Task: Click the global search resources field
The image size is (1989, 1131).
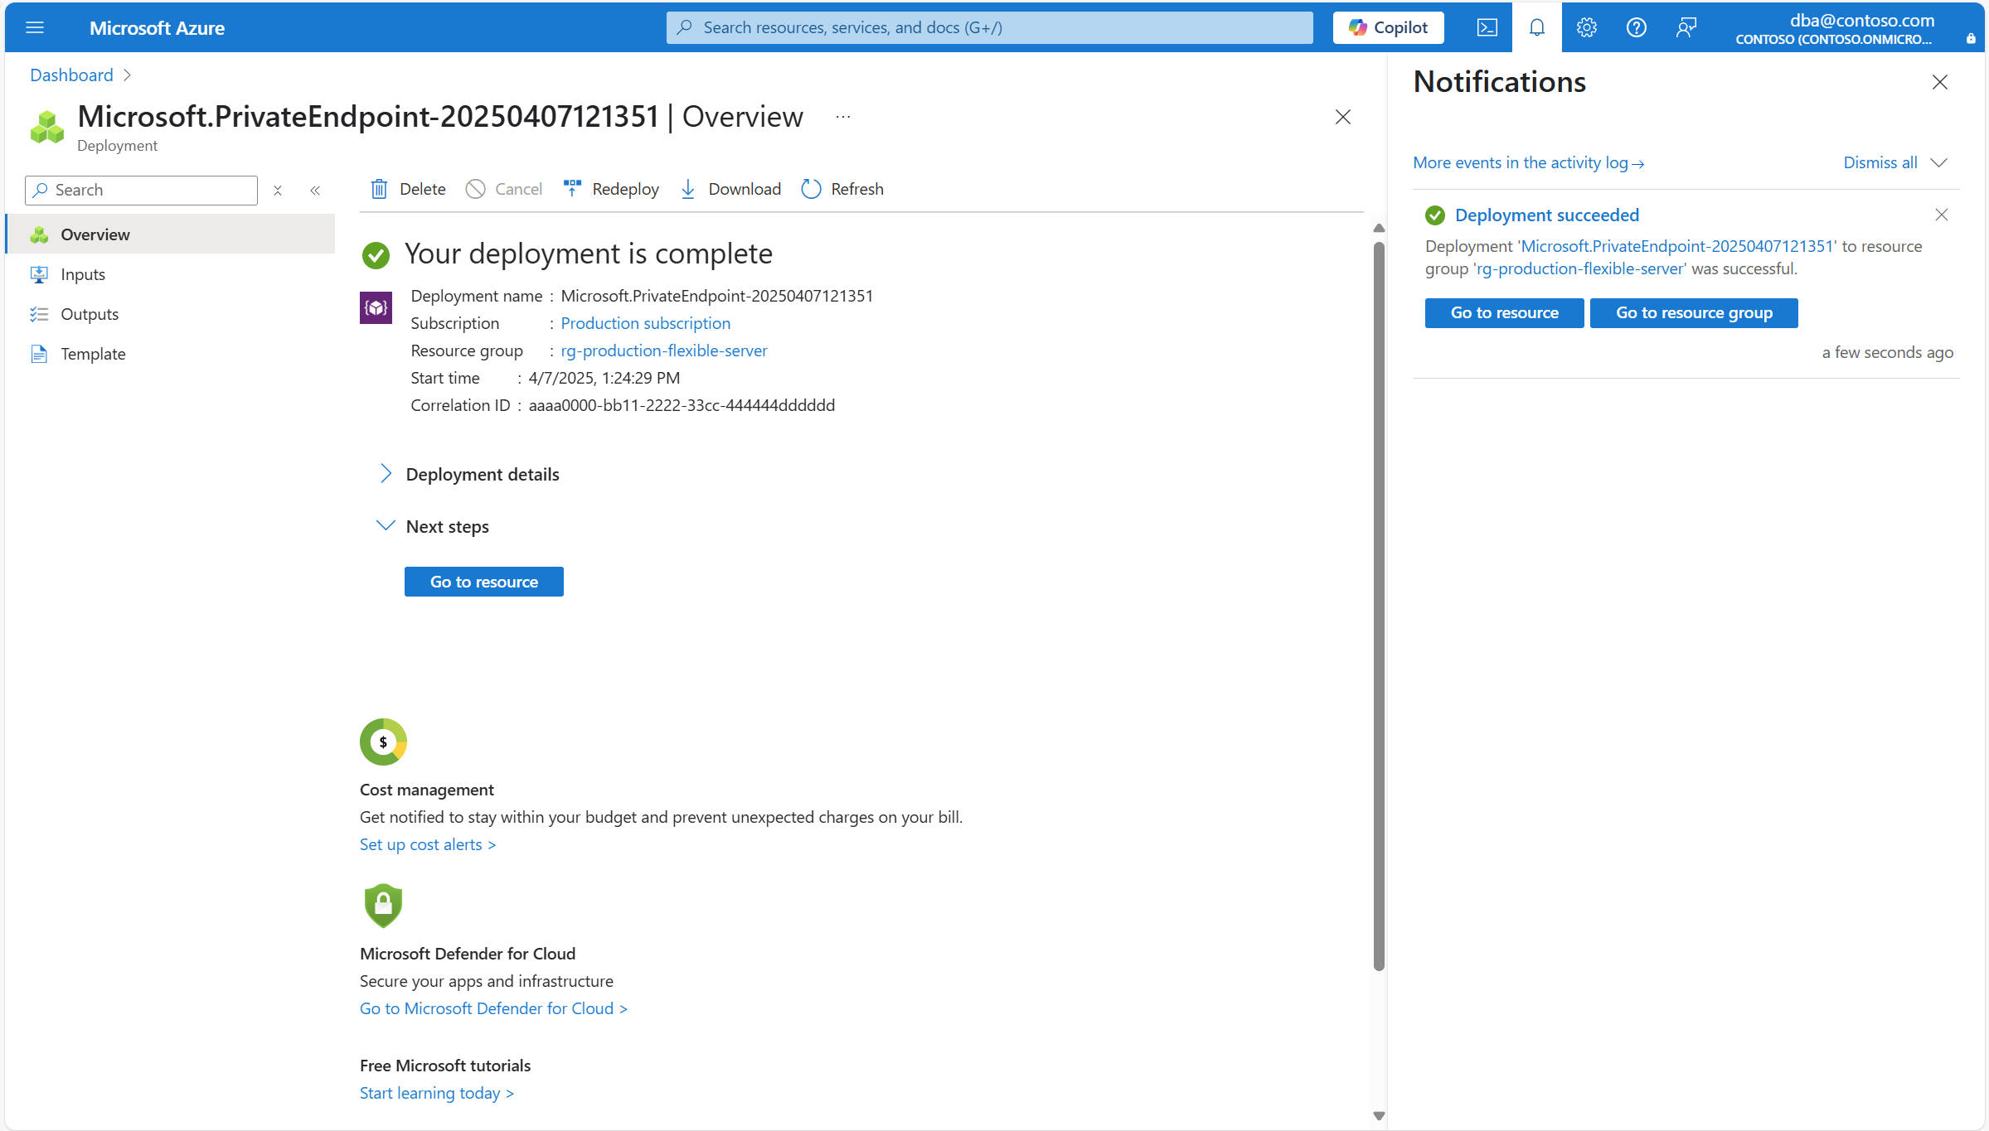Action: pyautogui.click(x=989, y=27)
